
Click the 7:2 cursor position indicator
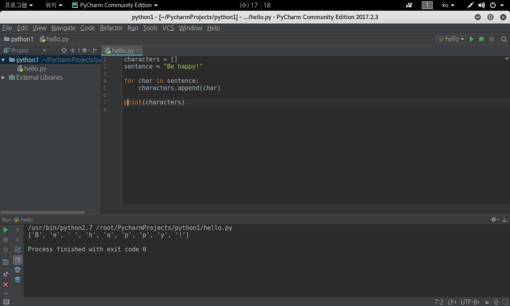coord(439,302)
